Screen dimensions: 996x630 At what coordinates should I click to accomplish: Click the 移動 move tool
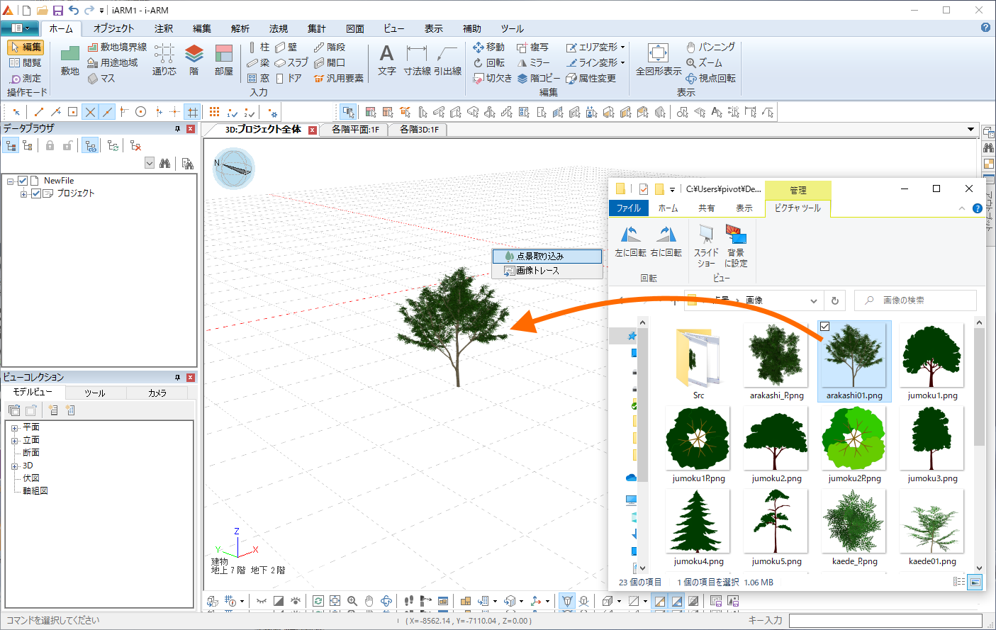pos(489,47)
